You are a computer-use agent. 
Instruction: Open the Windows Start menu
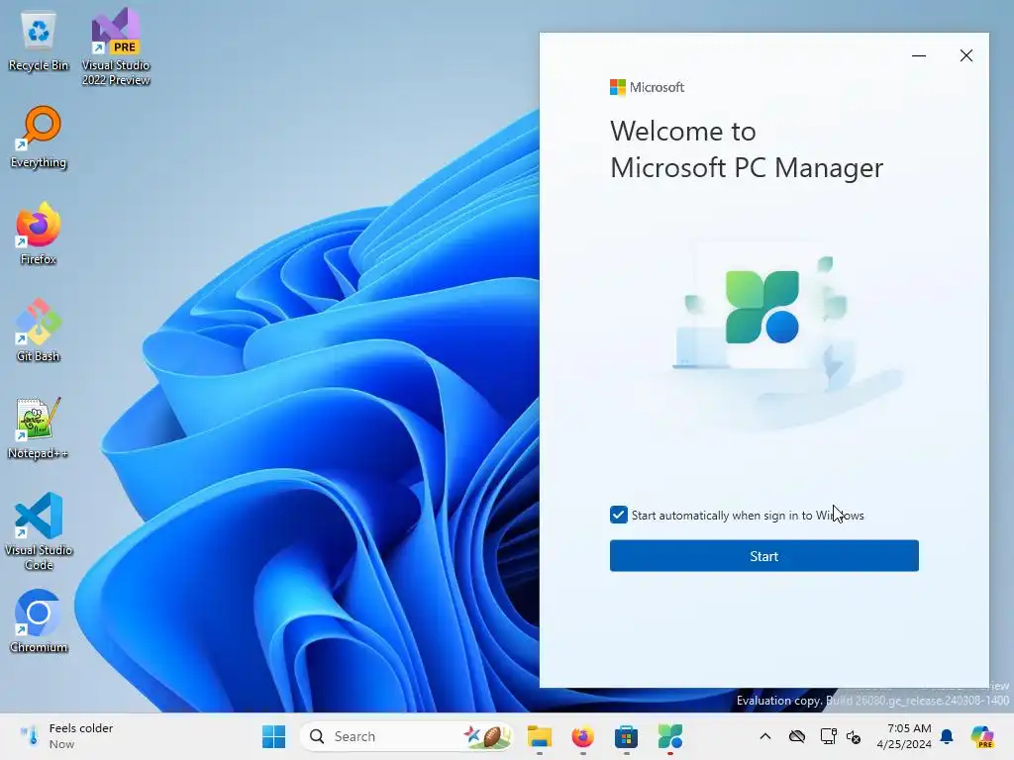(273, 736)
